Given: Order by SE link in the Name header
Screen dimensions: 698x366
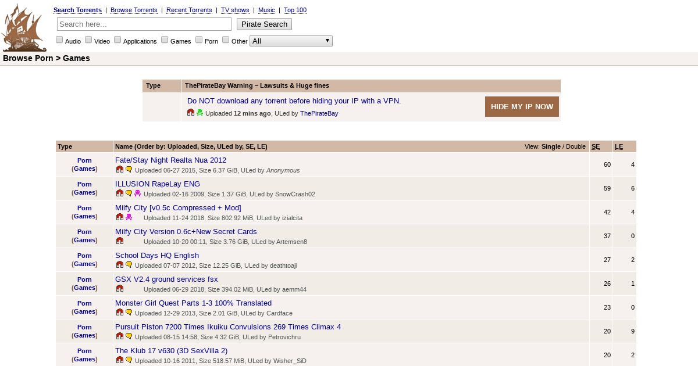Looking at the screenshot, I should click(x=249, y=146).
